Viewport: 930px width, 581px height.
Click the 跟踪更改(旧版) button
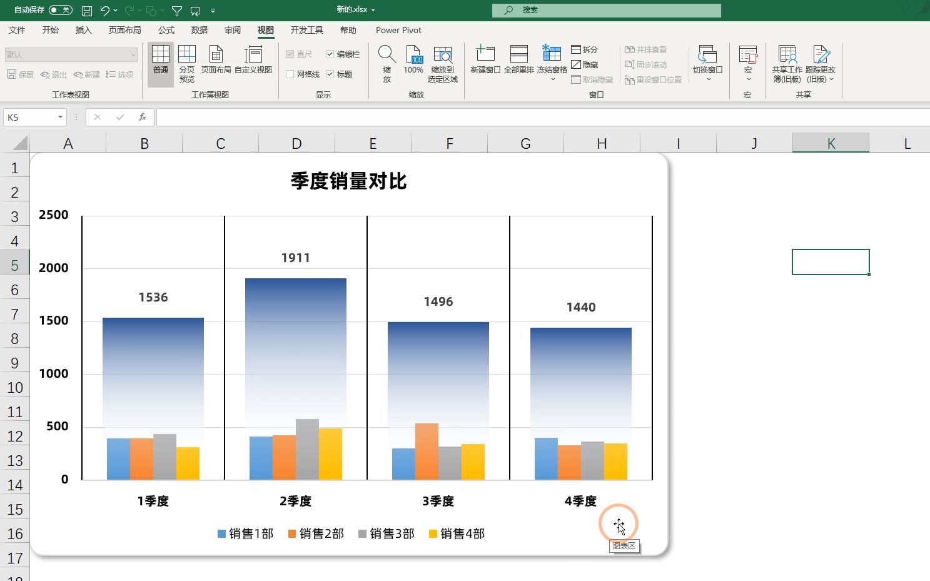click(x=821, y=63)
